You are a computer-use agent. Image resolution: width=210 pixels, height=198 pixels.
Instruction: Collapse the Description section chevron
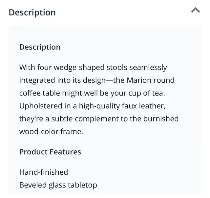[196, 10]
